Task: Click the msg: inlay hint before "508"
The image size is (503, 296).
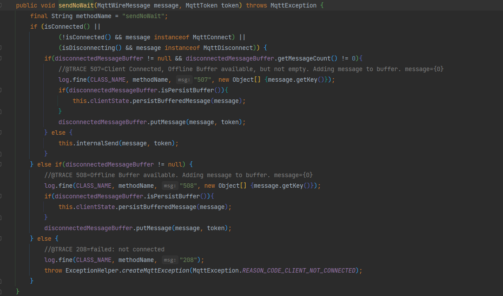Action: point(170,186)
